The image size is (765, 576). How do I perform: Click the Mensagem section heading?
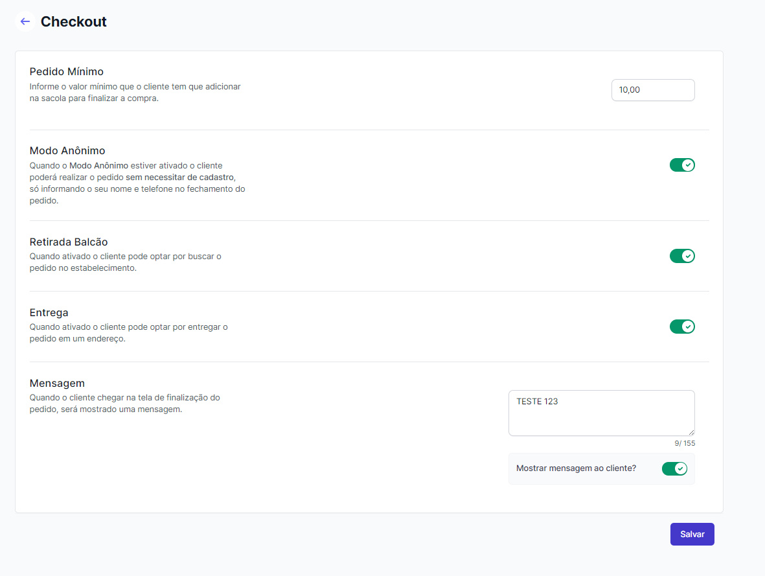(x=57, y=384)
